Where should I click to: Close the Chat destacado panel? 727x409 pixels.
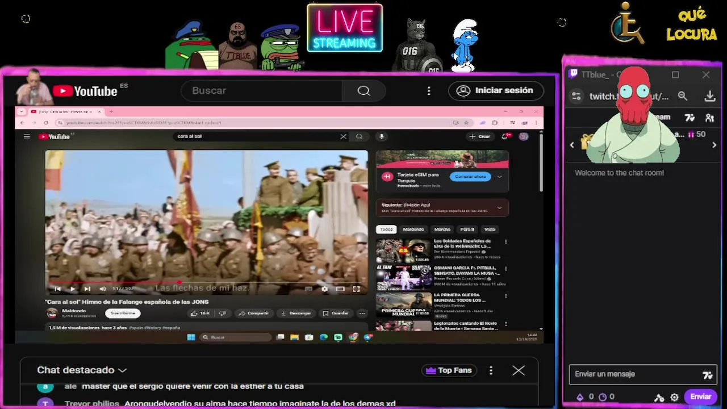519,370
